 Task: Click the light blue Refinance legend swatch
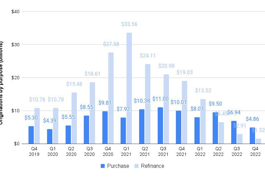tap(136, 166)
